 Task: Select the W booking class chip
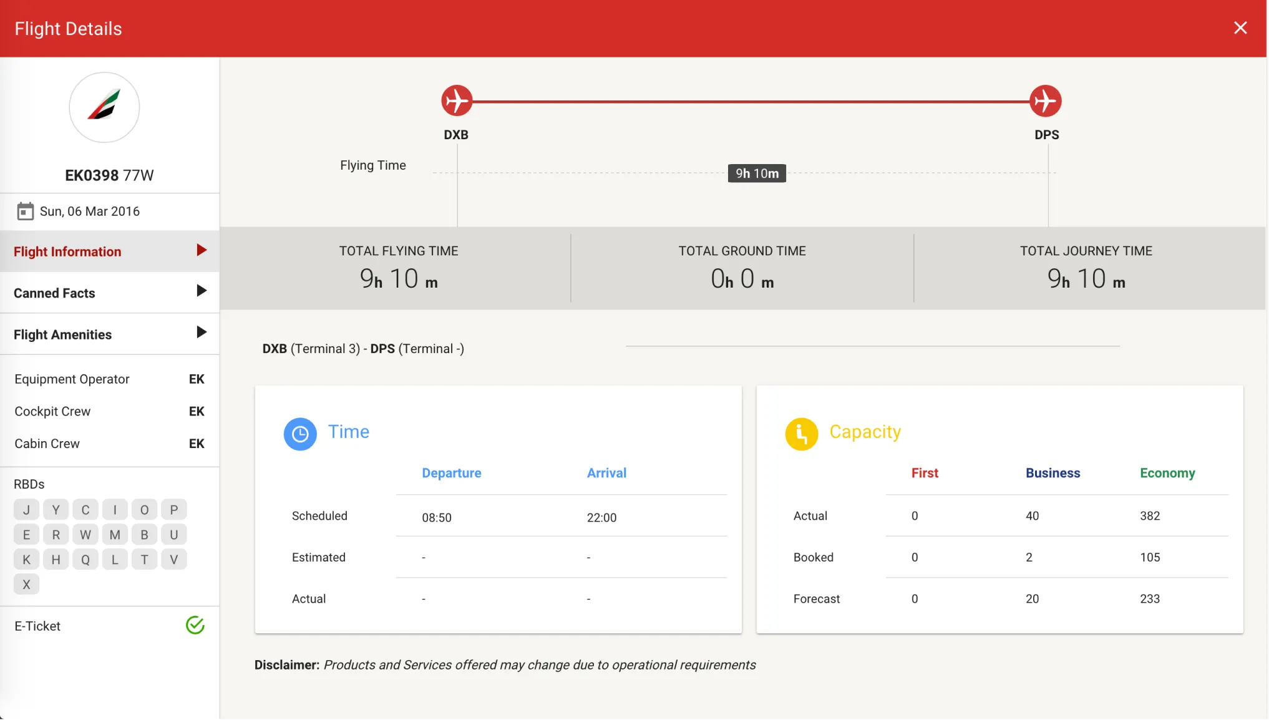click(x=85, y=535)
